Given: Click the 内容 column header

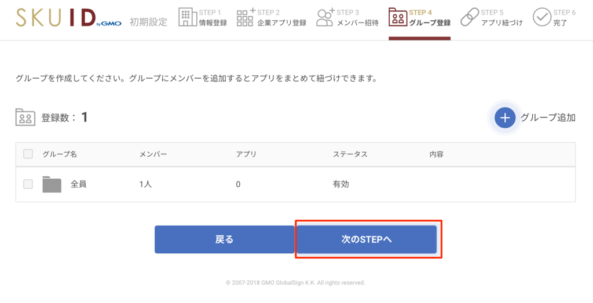Looking at the screenshot, I should click(x=437, y=154).
